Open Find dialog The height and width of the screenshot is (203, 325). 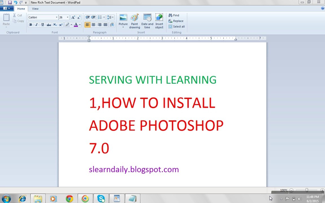174,15
